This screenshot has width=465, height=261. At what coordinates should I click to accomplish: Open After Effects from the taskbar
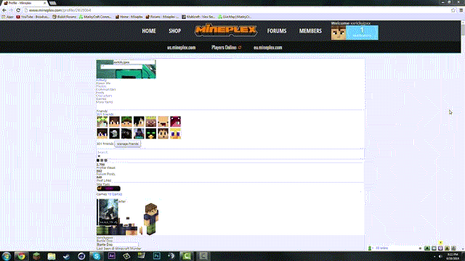click(111, 256)
